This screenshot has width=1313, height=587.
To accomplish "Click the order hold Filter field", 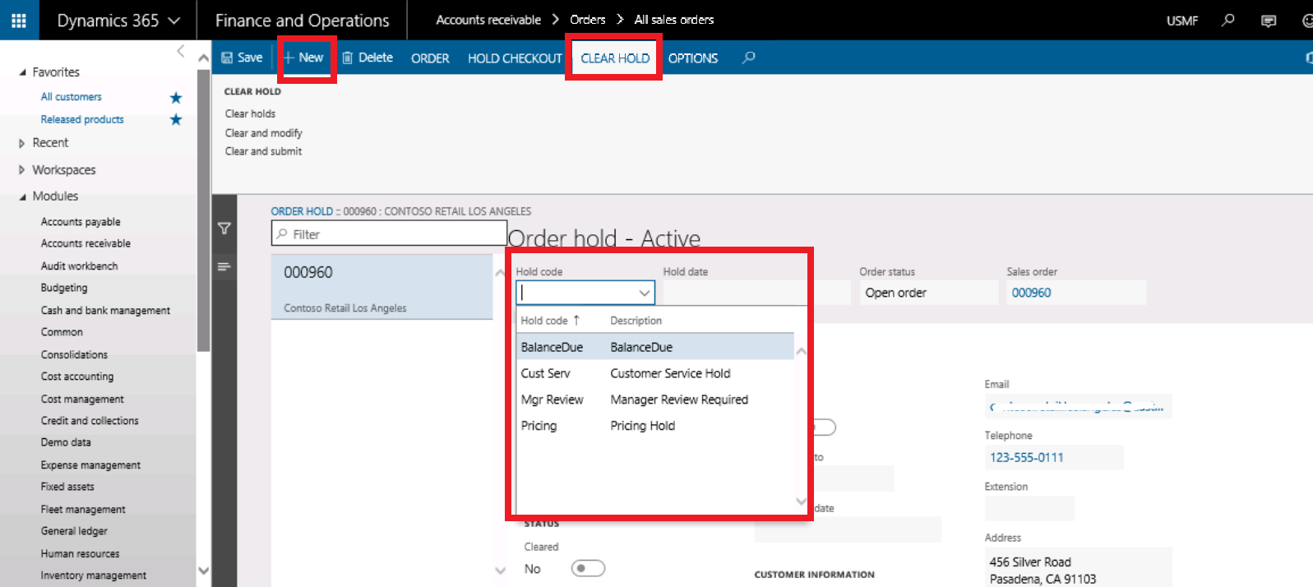I will tap(389, 234).
